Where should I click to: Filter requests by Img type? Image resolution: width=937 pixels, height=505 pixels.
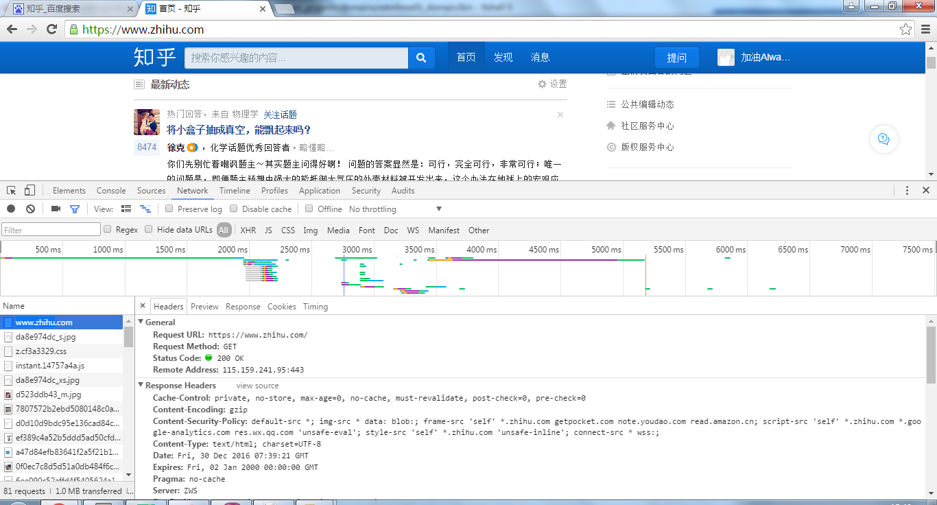(311, 231)
